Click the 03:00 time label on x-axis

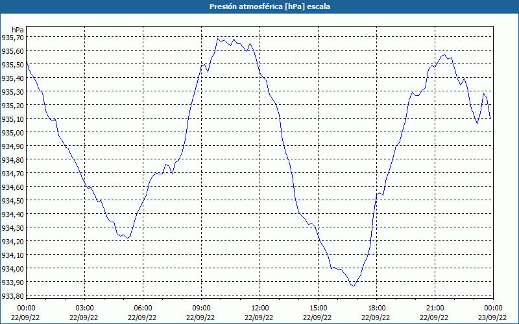pyautogui.click(x=84, y=308)
